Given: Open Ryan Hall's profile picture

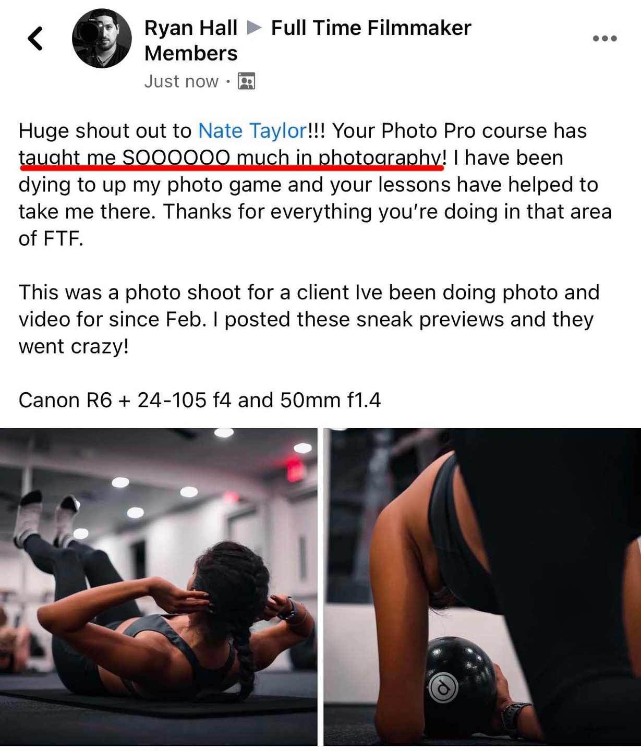Looking at the screenshot, I should (102, 39).
